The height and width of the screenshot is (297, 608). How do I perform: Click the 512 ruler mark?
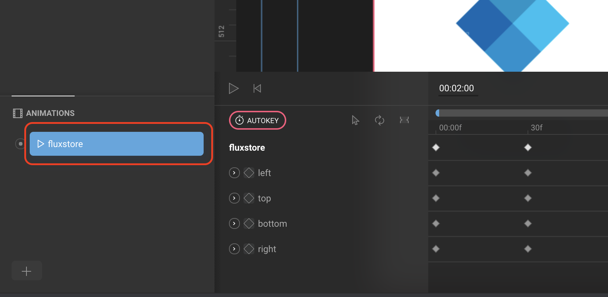[x=221, y=32]
